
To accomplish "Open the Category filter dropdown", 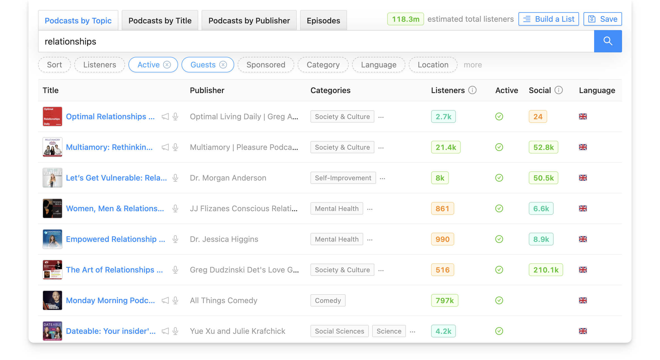I will (323, 64).
